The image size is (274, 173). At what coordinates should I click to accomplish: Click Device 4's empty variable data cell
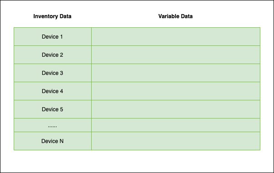[x=176, y=91]
